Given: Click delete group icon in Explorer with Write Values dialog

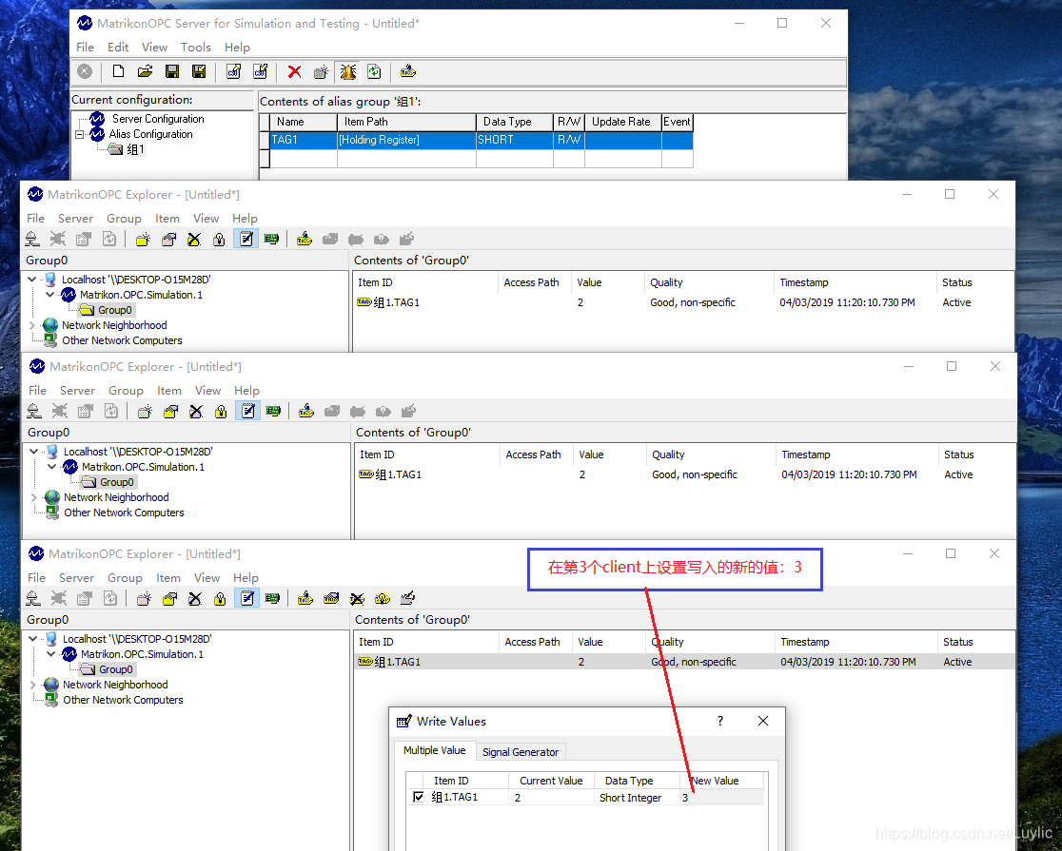Looking at the screenshot, I should 195,598.
